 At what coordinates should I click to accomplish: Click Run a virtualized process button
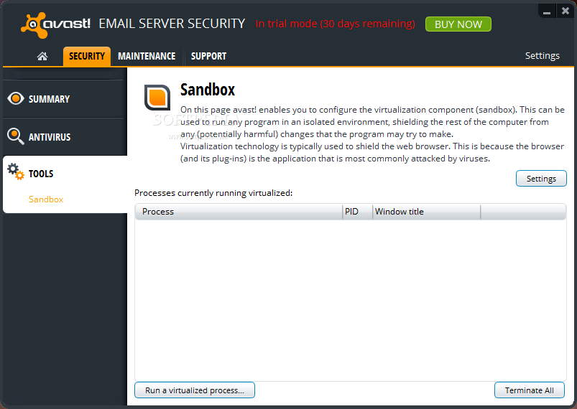tap(195, 390)
